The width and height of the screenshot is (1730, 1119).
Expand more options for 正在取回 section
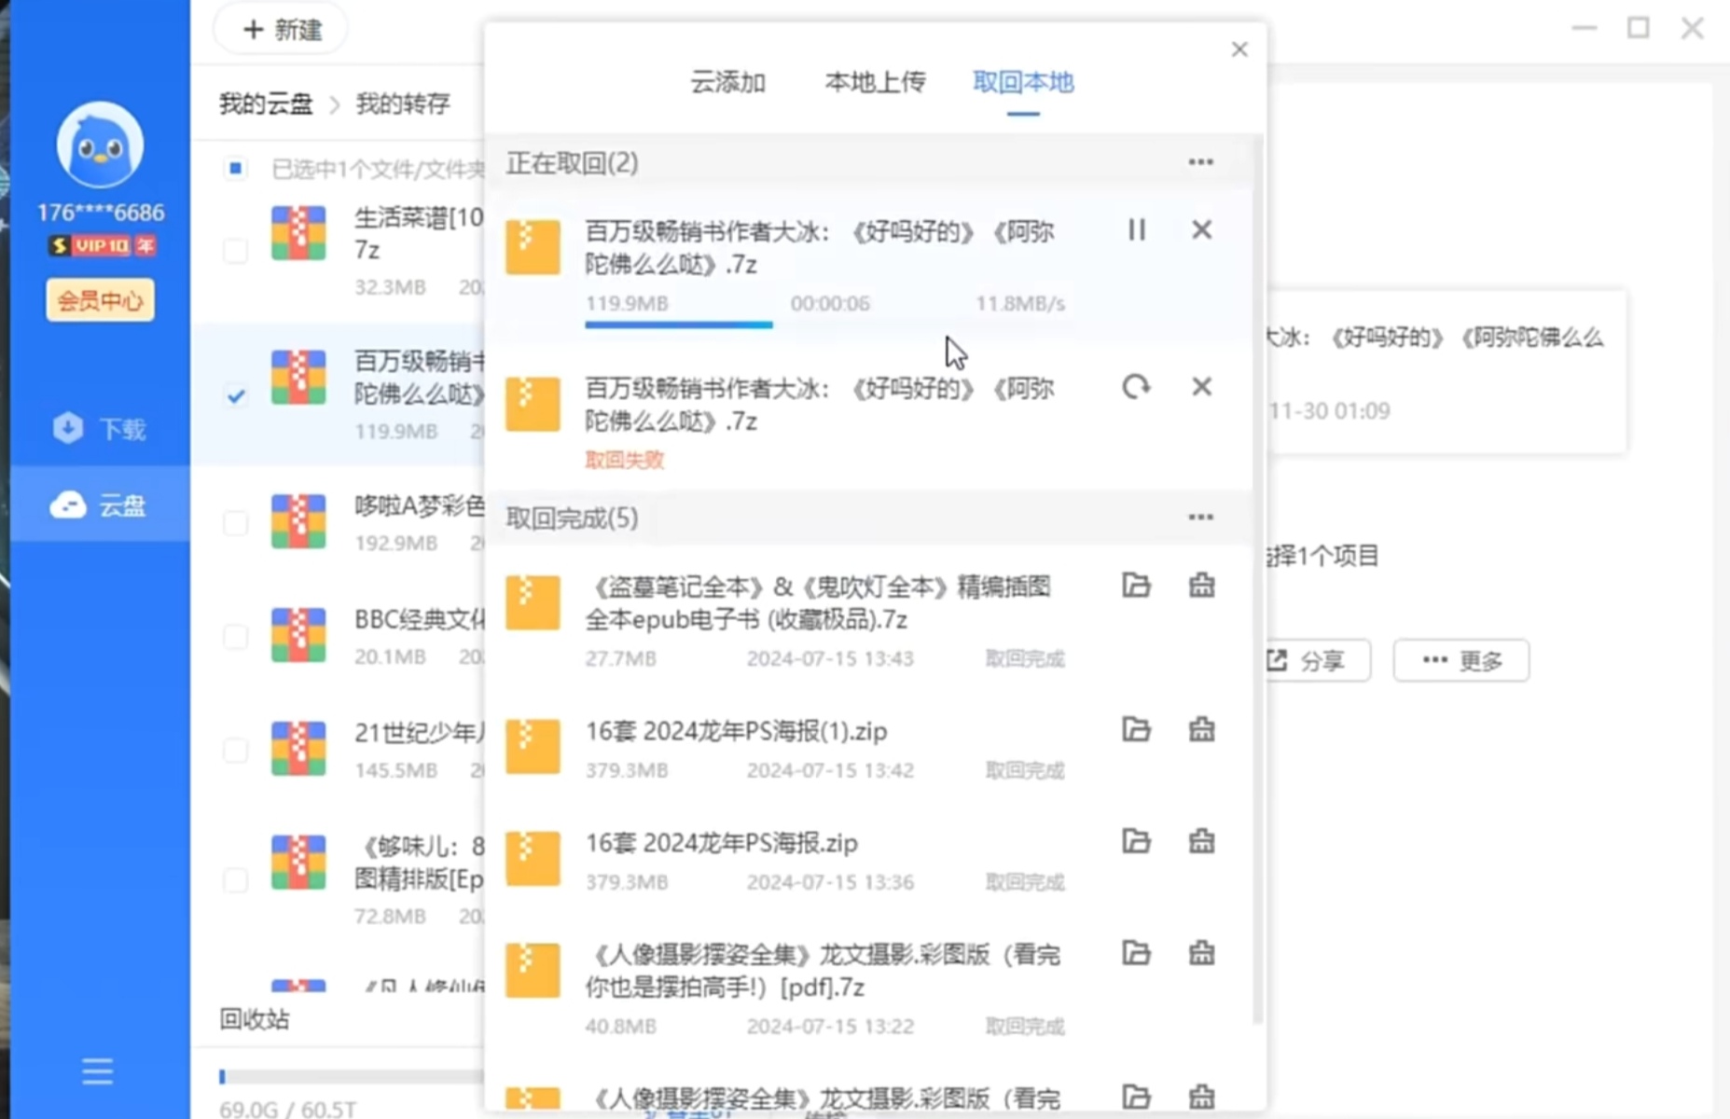(1200, 163)
